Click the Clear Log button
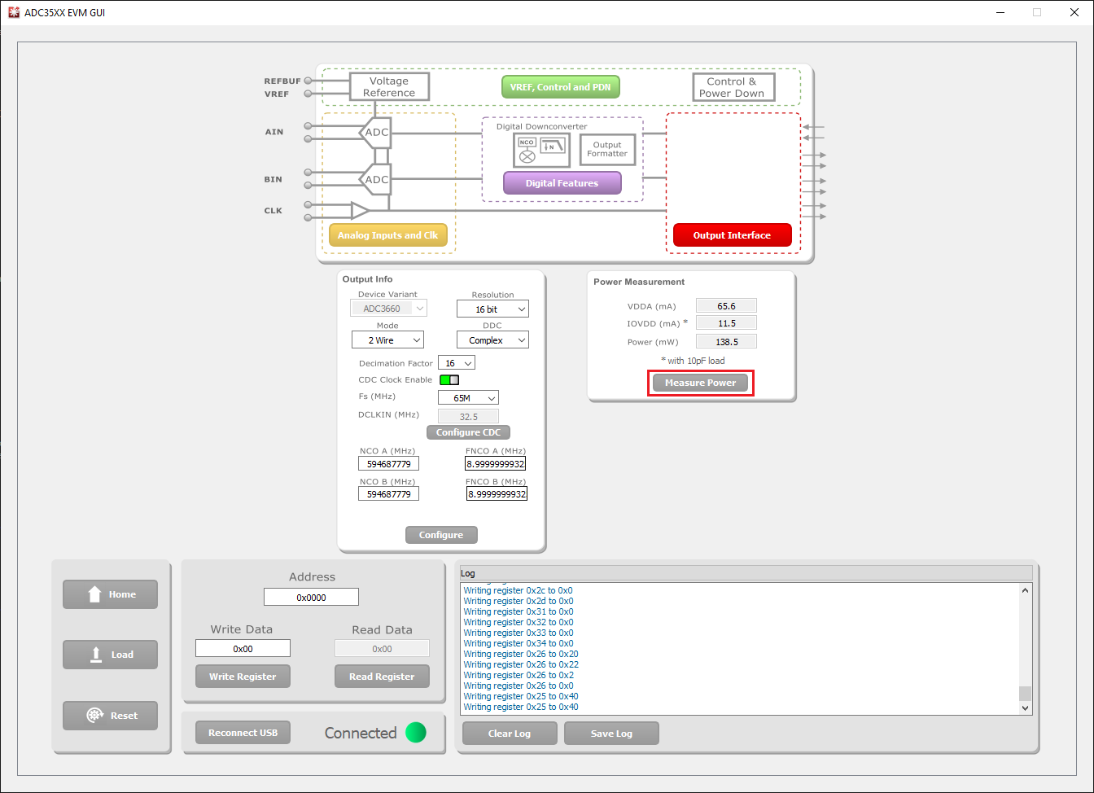This screenshot has width=1094, height=793. 510,734
